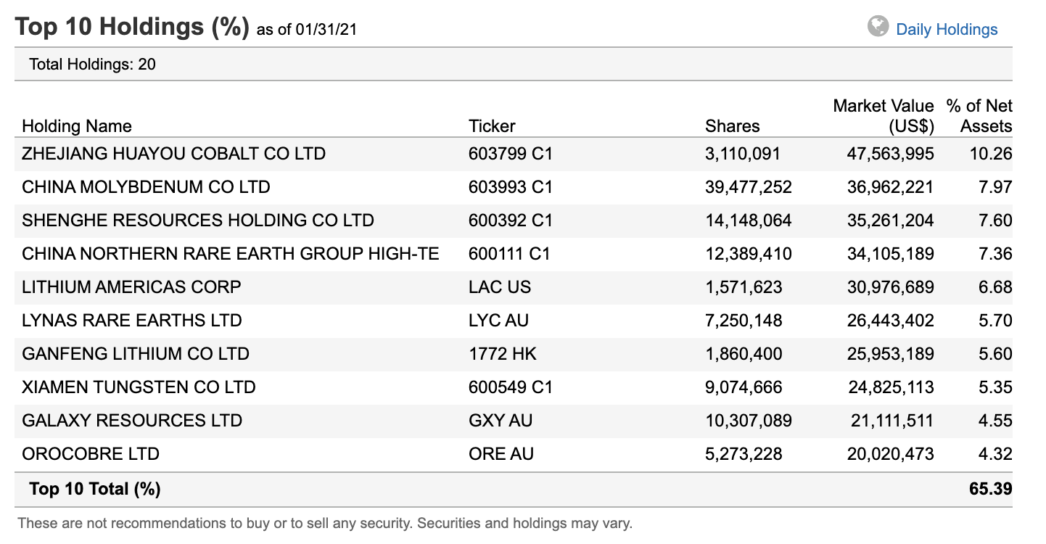Image resolution: width=1046 pixels, height=544 pixels.
Task: Select CHINA MOLYBDENUM CO LTD holding name
Action: (146, 187)
